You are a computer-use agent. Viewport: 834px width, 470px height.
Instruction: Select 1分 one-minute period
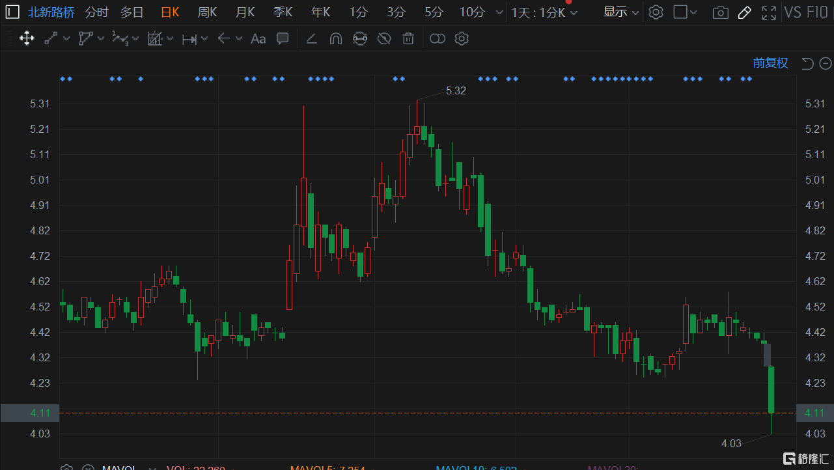click(358, 12)
